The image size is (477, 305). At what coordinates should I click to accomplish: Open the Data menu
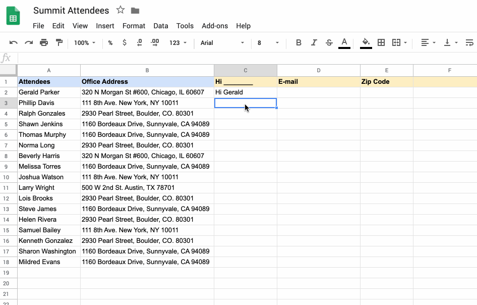click(x=161, y=26)
